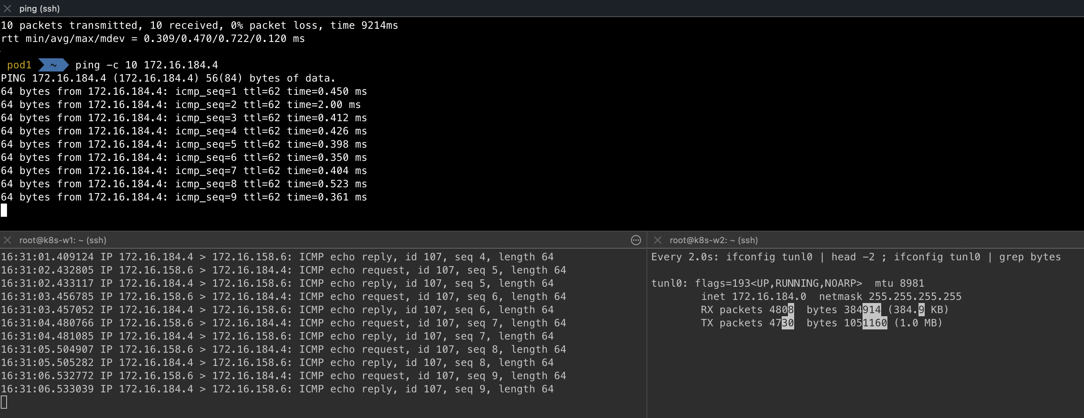The height and width of the screenshot is (418, 1084).
Task: Click the 'ping -c 10 172.16.184.4' command text
Action: (x=146, y=65)
